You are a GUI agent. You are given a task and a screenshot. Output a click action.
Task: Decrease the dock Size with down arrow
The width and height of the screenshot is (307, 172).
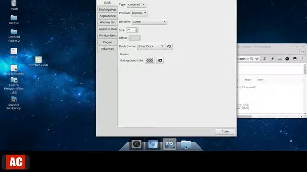pyautogui.click(x=137, y=32)
